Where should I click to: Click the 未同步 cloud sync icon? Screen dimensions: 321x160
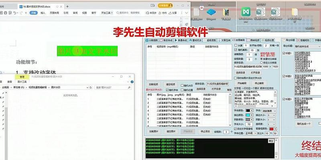147,13
